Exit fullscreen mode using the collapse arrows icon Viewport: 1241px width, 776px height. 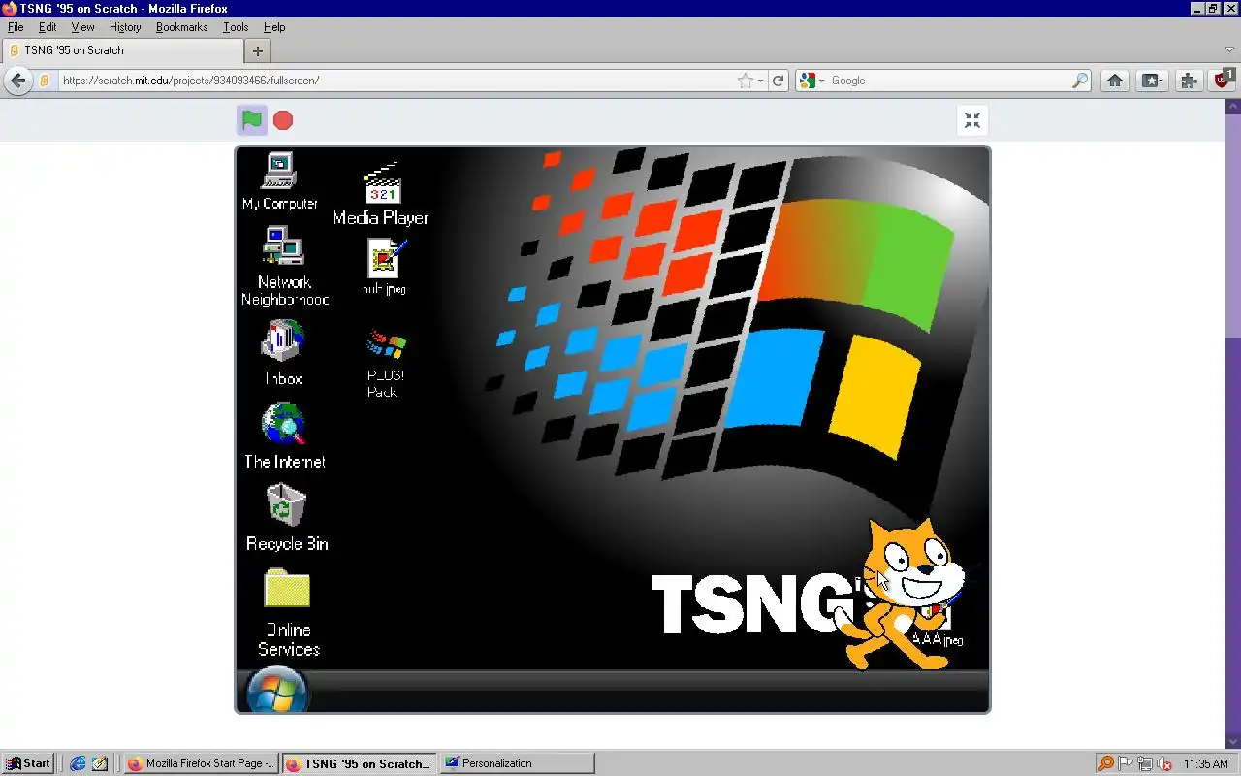click(971, 120)
